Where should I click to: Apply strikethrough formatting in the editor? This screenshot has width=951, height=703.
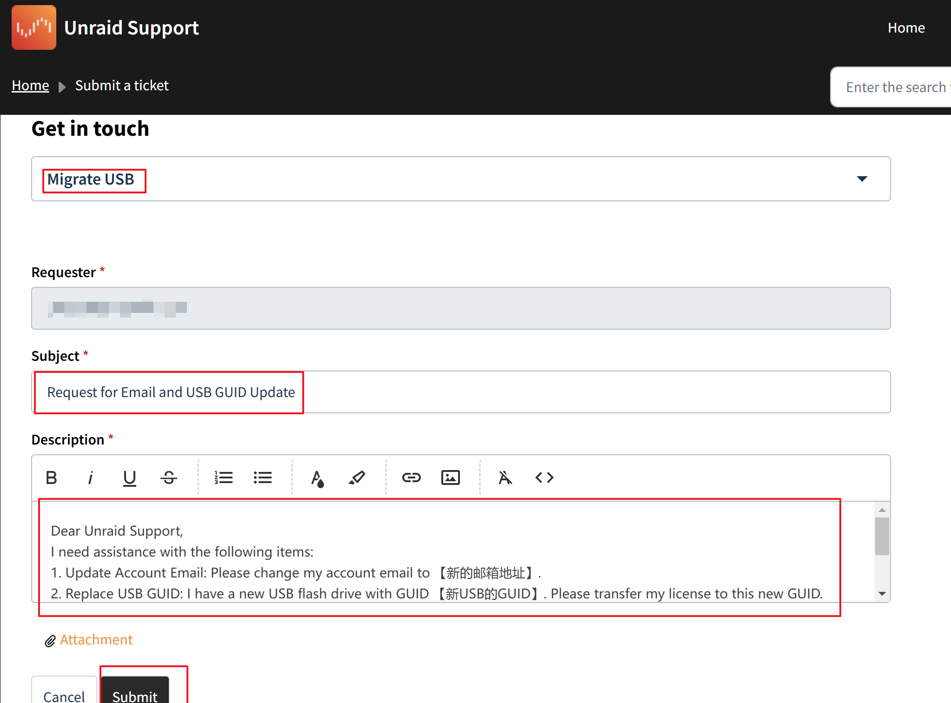(x=169, y=478)
